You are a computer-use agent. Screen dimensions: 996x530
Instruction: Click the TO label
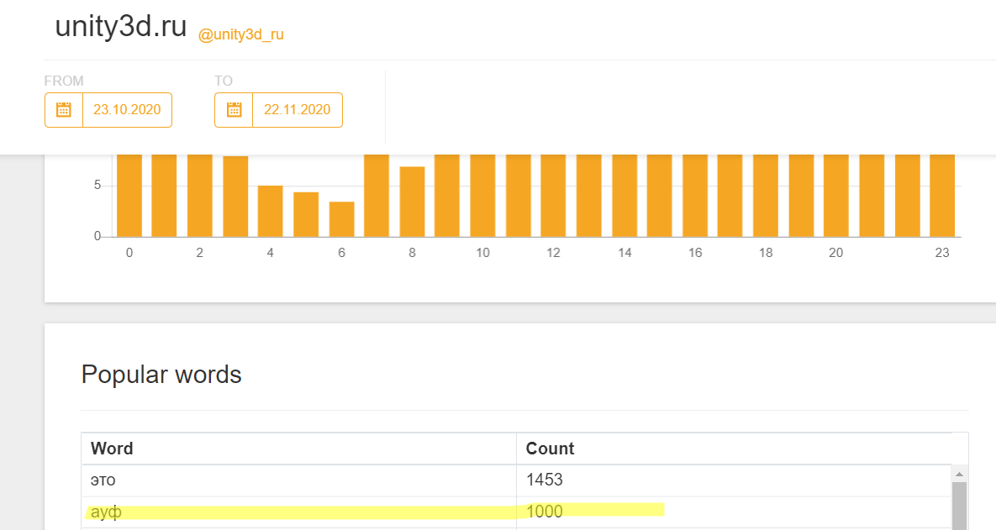click(224, 81)
